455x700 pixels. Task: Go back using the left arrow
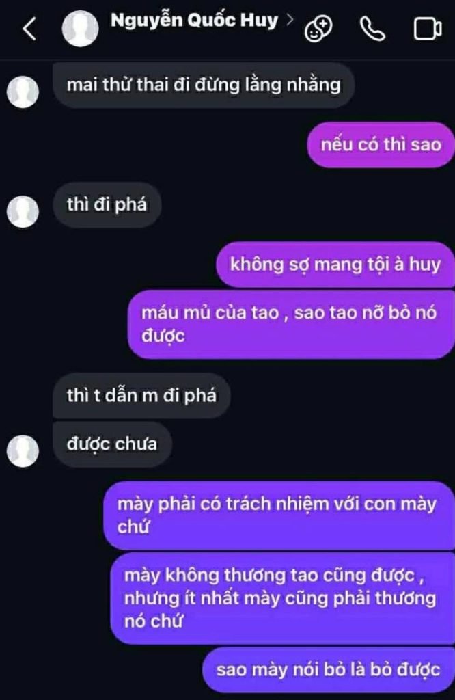pos(29,29)
